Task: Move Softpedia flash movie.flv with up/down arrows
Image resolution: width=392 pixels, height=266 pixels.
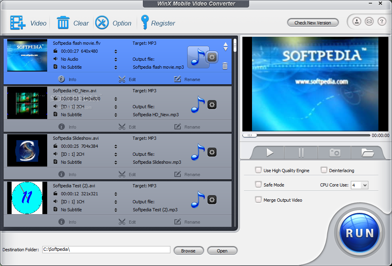Action: (226, 46)
